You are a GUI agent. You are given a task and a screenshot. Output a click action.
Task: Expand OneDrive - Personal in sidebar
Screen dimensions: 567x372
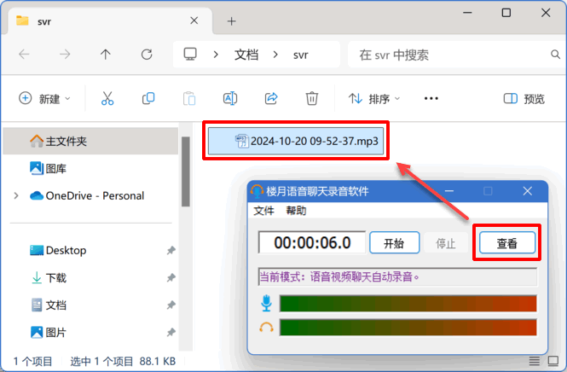tap(16, 195)
